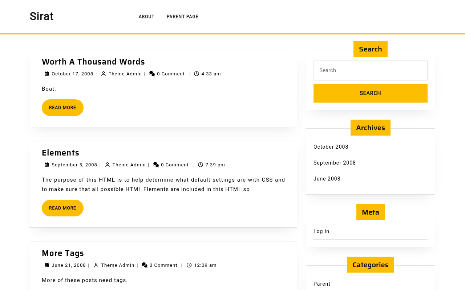Click the 12:09 am post time
The width and height of the screenshot is (465, 290).
pyautogui.click(x=205, y=265)
